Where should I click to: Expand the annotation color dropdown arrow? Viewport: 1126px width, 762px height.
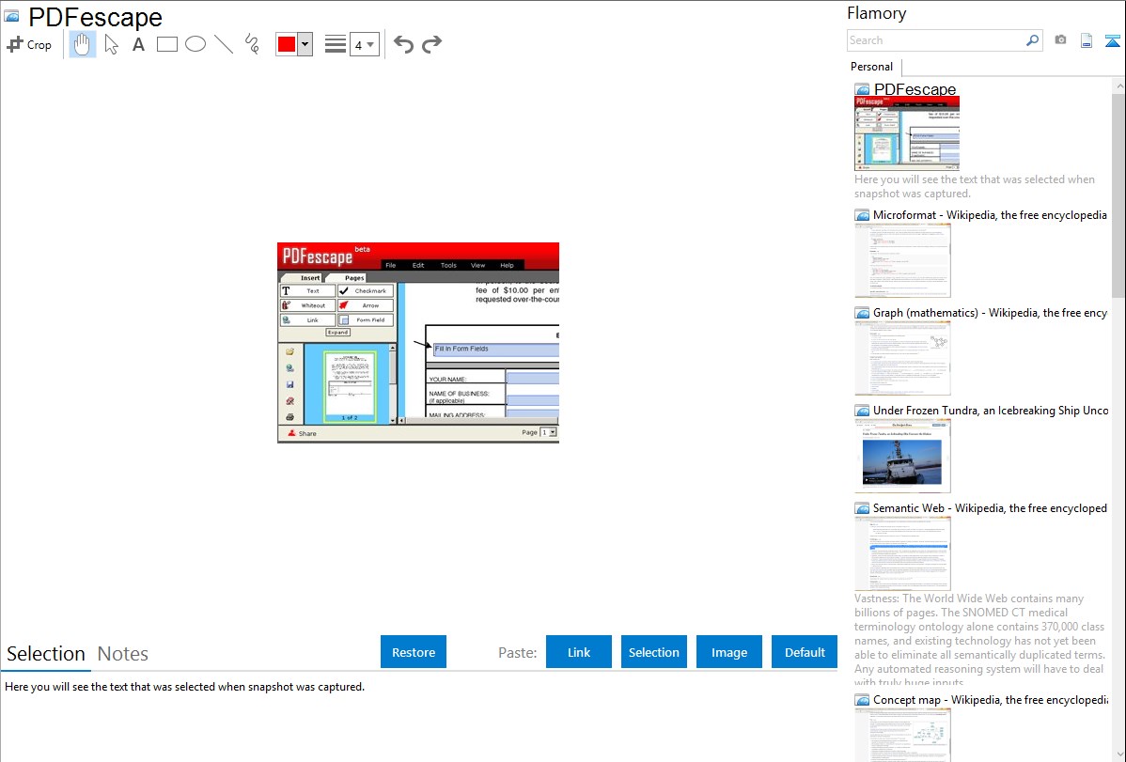(x=305, y=44)
